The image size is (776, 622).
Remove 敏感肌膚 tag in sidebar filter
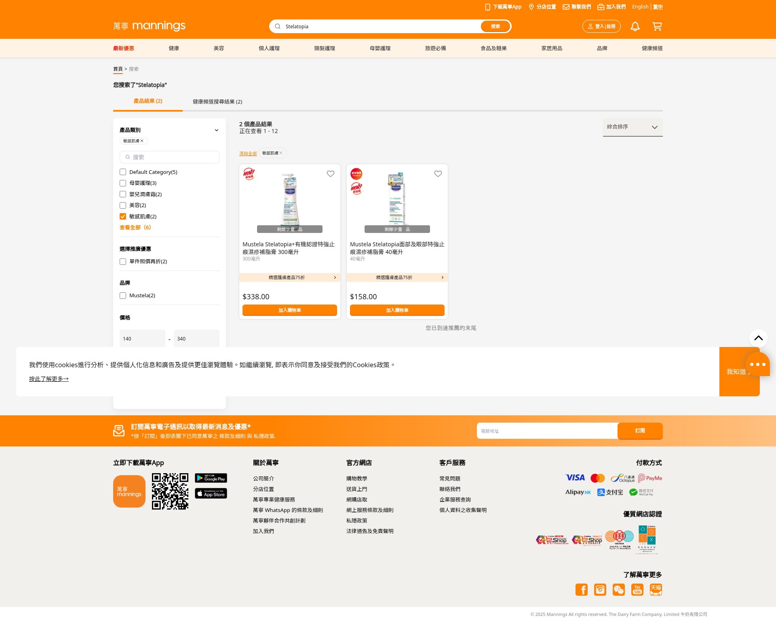pyautogui.click(x=142, y=141)
